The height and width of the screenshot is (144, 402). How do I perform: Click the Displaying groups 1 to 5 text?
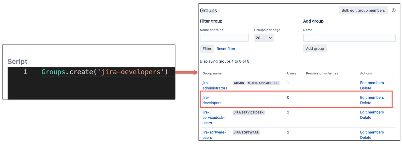(x=225, y=61)
